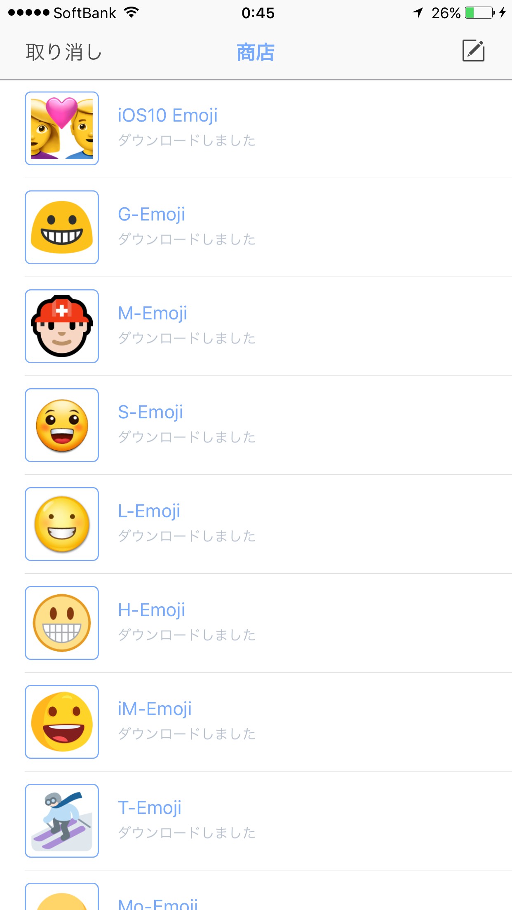This screenshot has width=512, height=910.
Task: Choose the iM-Emoji pack title
Action: click(x=155, y=709)
